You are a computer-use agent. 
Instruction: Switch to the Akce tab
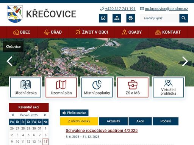tap(140, 121)
